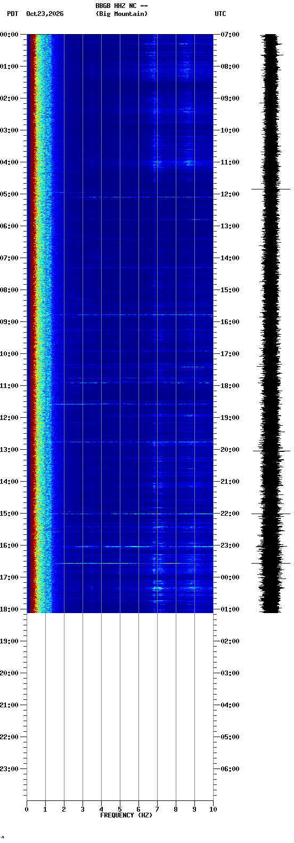294x843 pixels.
Task: Click the 10:00 UTC time label
Action: pyautogui.click(x=230, y=130)
